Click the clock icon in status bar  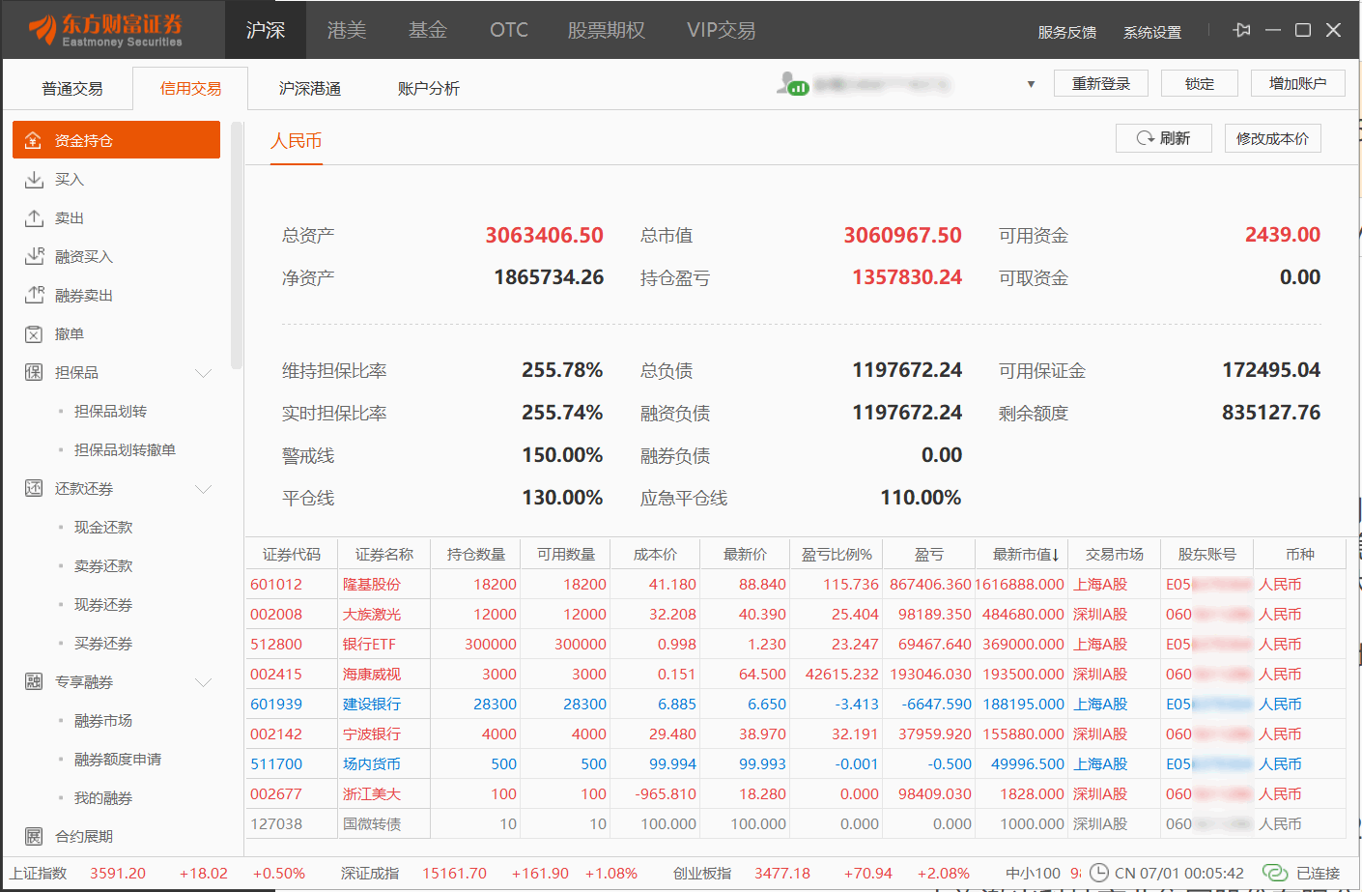tap(1098, 873)
